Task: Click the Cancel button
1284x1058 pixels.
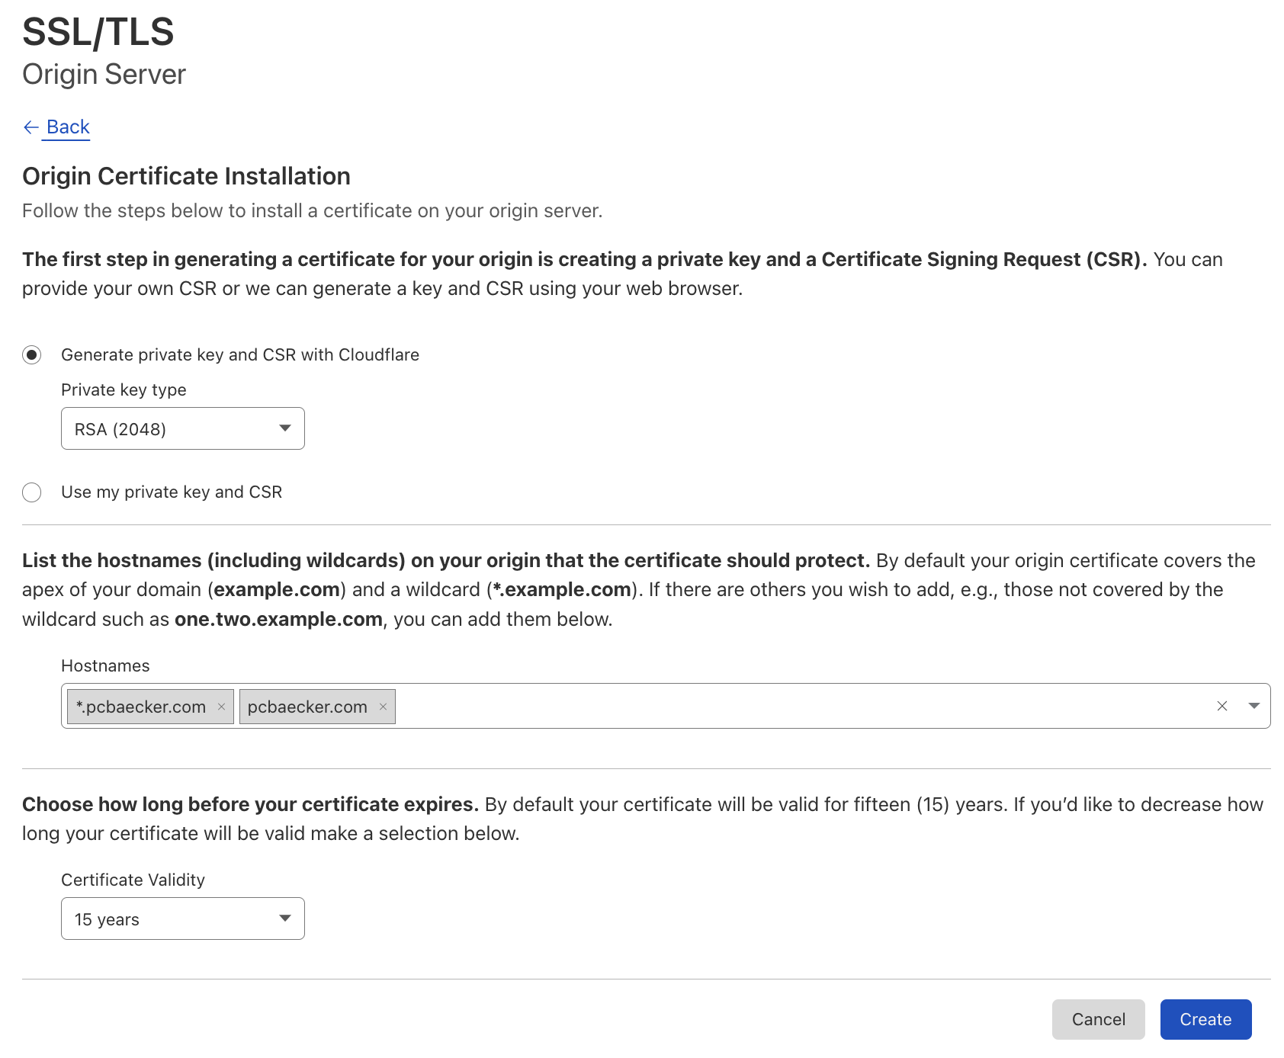Action: tap(1098, 1019)
